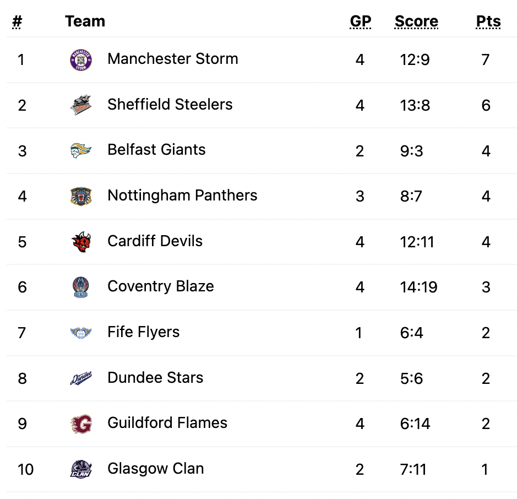Image resolution: width=517 pixels, height=499 pixels.
Task: Sort by the Pts column header
Action: pyautogui.click(x=488, y=21)
